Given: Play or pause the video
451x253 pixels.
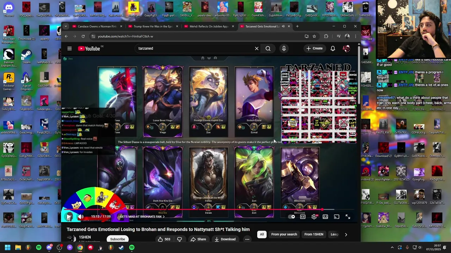Looking at the screenshot, I should pos(69,217).
